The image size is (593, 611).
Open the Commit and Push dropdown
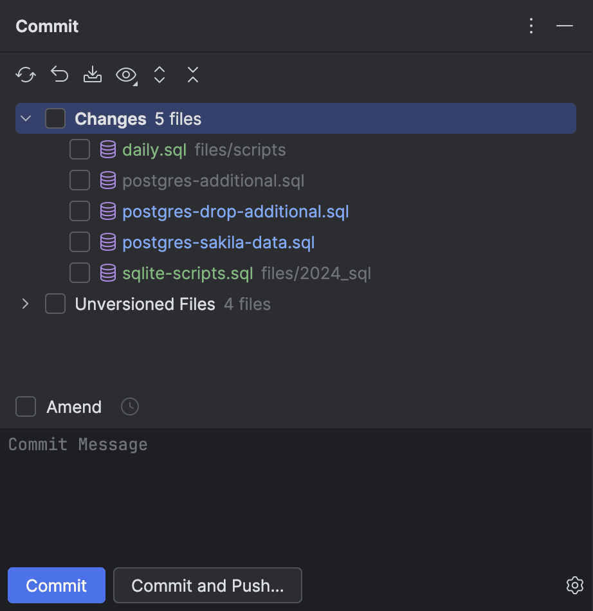point(207,585)
